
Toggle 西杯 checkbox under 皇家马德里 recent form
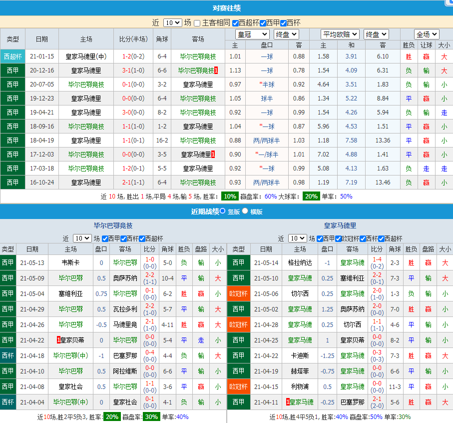[363, 239]
